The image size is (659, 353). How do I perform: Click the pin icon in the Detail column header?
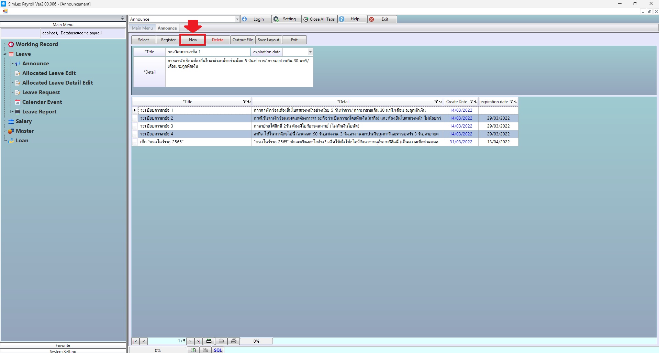(440, 102)
